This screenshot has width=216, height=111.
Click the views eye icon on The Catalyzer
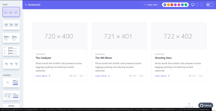point(71,76)
